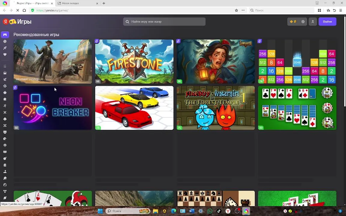The height and width of the screenshot is (216, 346).
Task: Open the browser tiles grid icon
Action: tap(319, 10)
